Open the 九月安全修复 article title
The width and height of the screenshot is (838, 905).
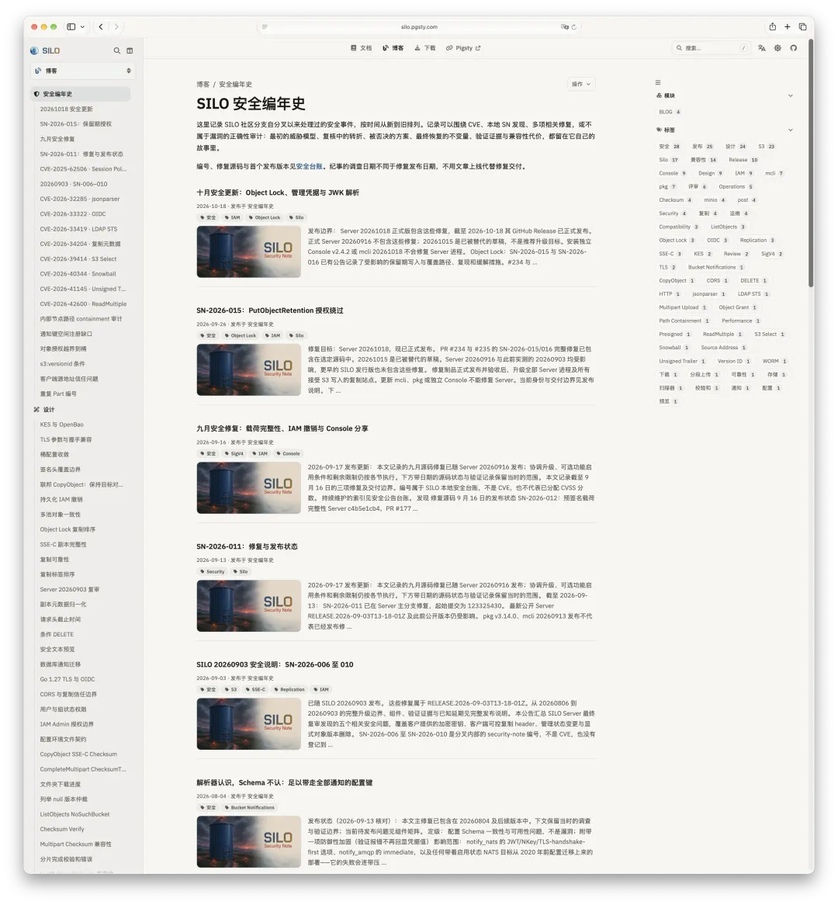click(x=282, y=429)
